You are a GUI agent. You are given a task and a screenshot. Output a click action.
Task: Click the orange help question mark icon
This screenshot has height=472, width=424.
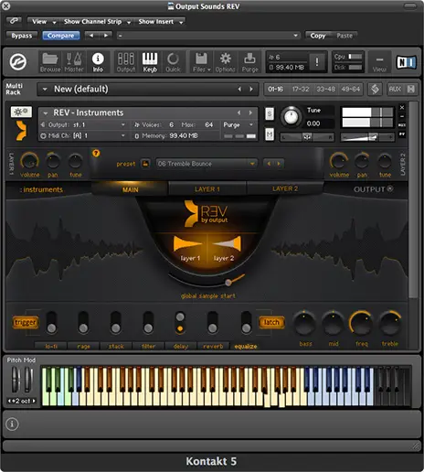pyautogui.click(x=96, y=153)
